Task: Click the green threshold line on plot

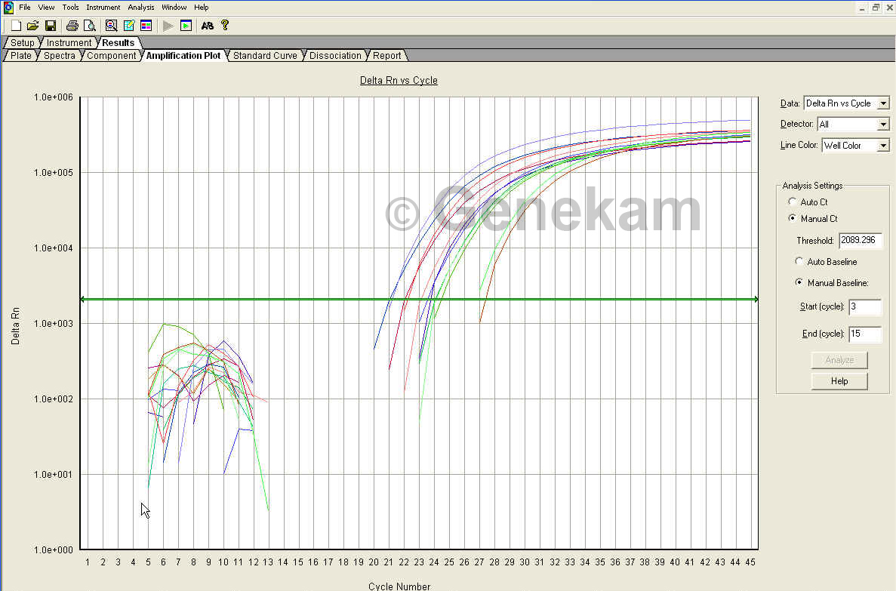Action: (x=420, y=299)
